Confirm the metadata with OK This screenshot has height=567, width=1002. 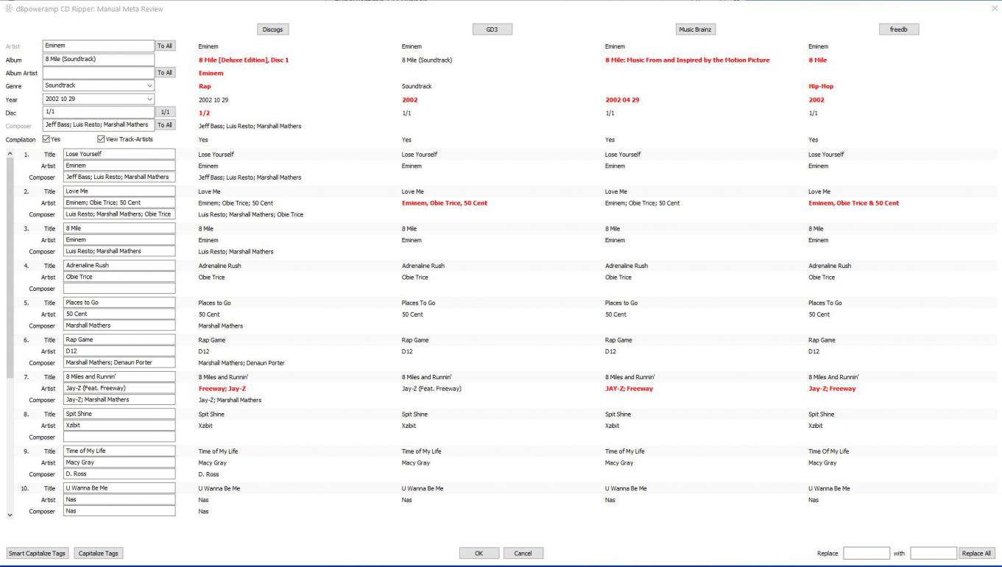coord(479,553)
